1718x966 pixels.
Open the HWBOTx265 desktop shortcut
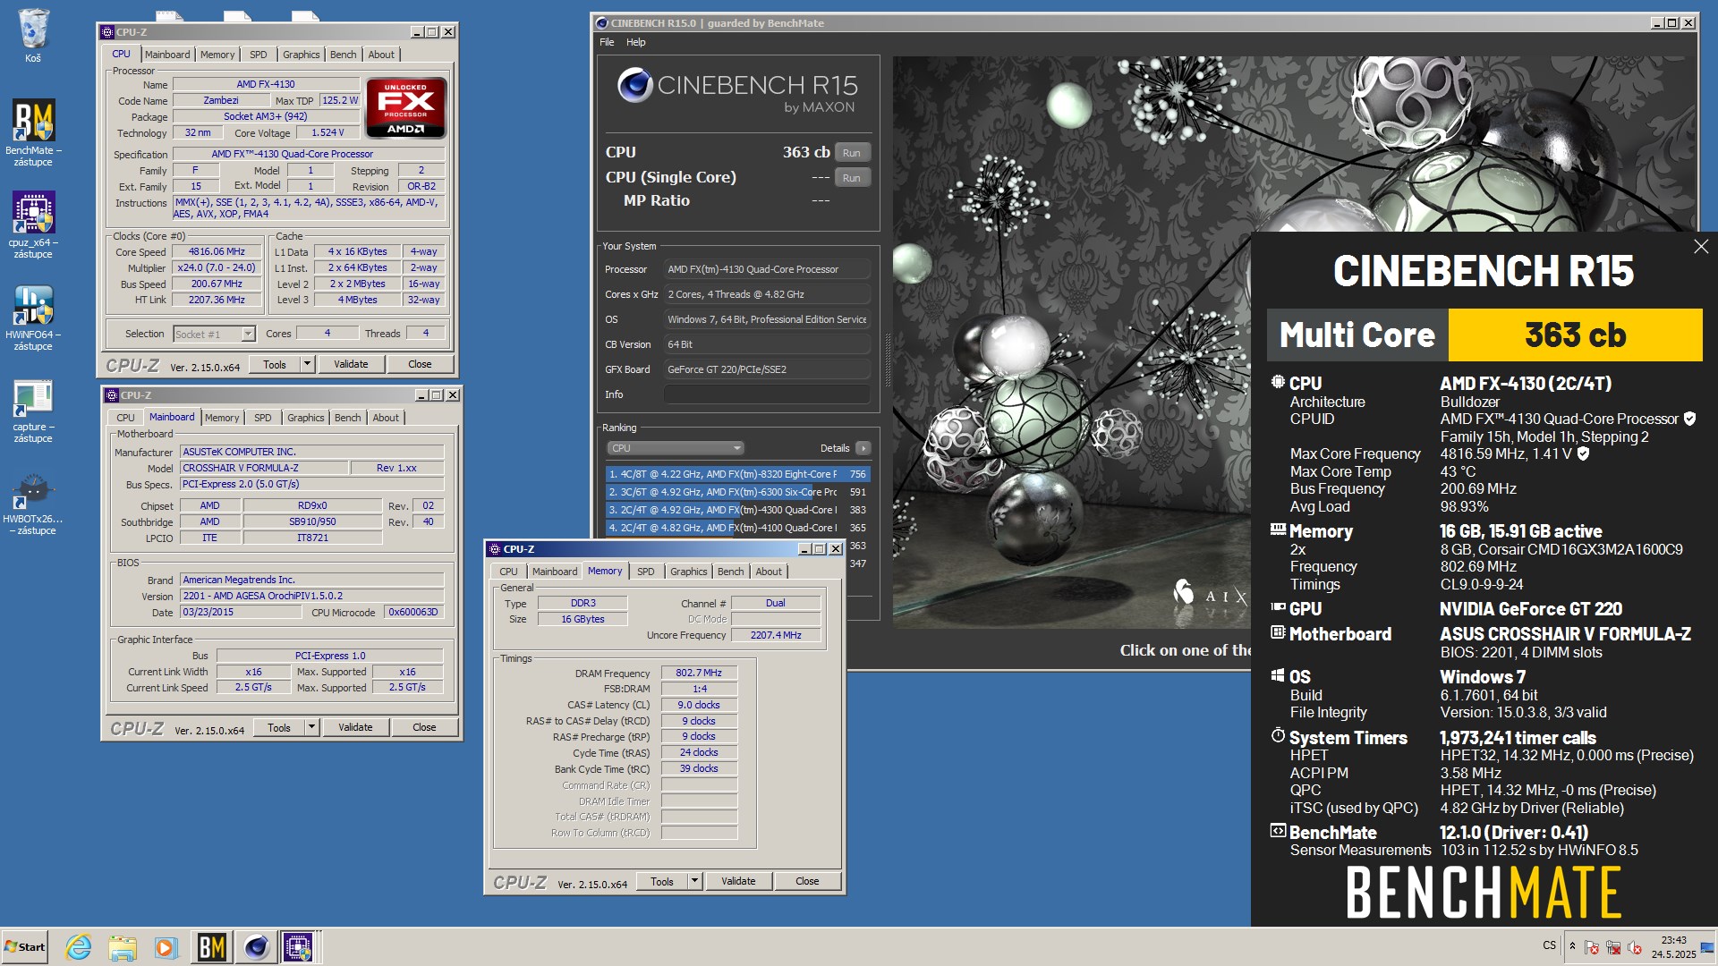coord(33,503)
